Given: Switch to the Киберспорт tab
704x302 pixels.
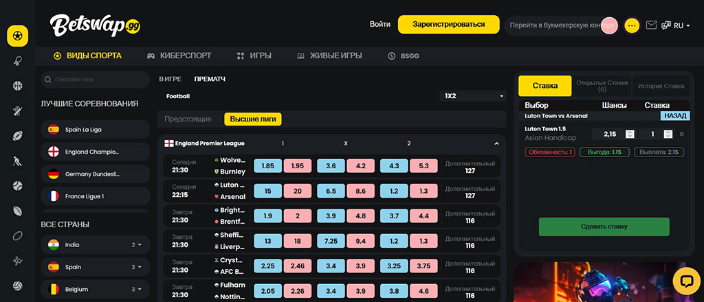Looking at the screenshot, I should point(179,56).
